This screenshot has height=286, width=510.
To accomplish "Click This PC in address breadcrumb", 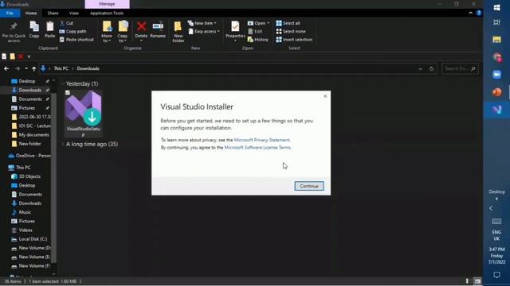I will (x=61, y=69).
